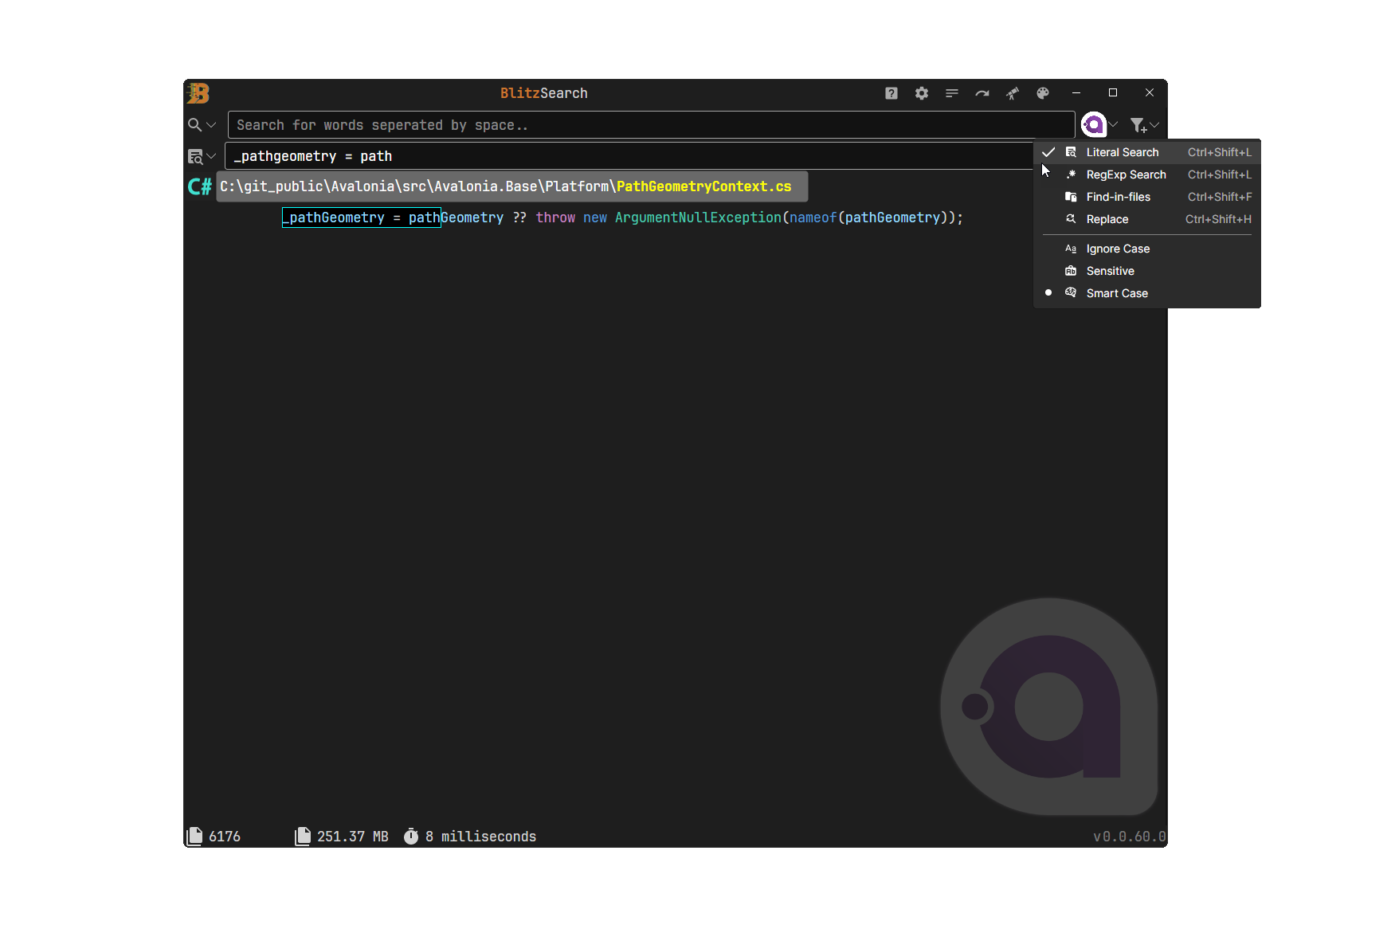The image size is (1395, 929).
Task: Click the C# file type icon
Action: click(199, 186)
